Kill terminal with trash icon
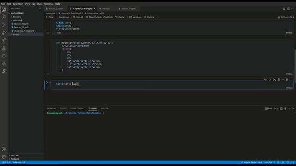296x166 pixels. [285, 108]
